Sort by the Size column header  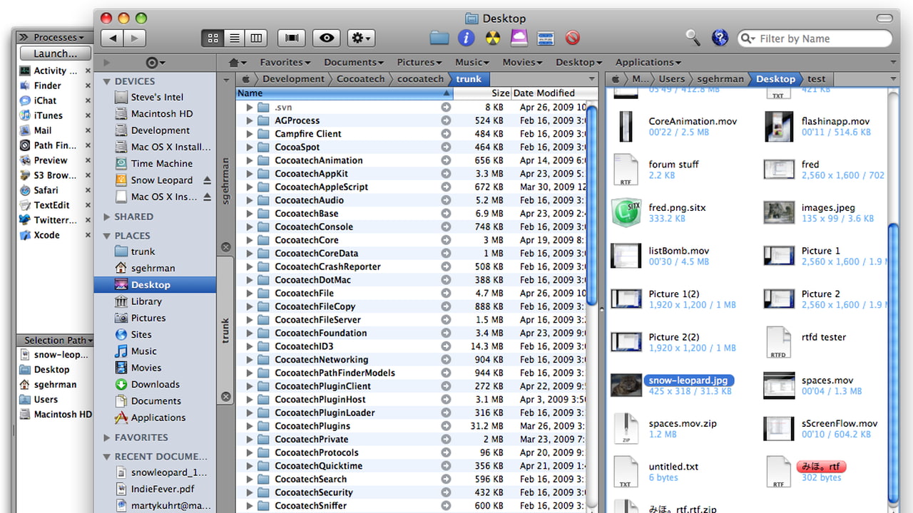coord(481,93)
